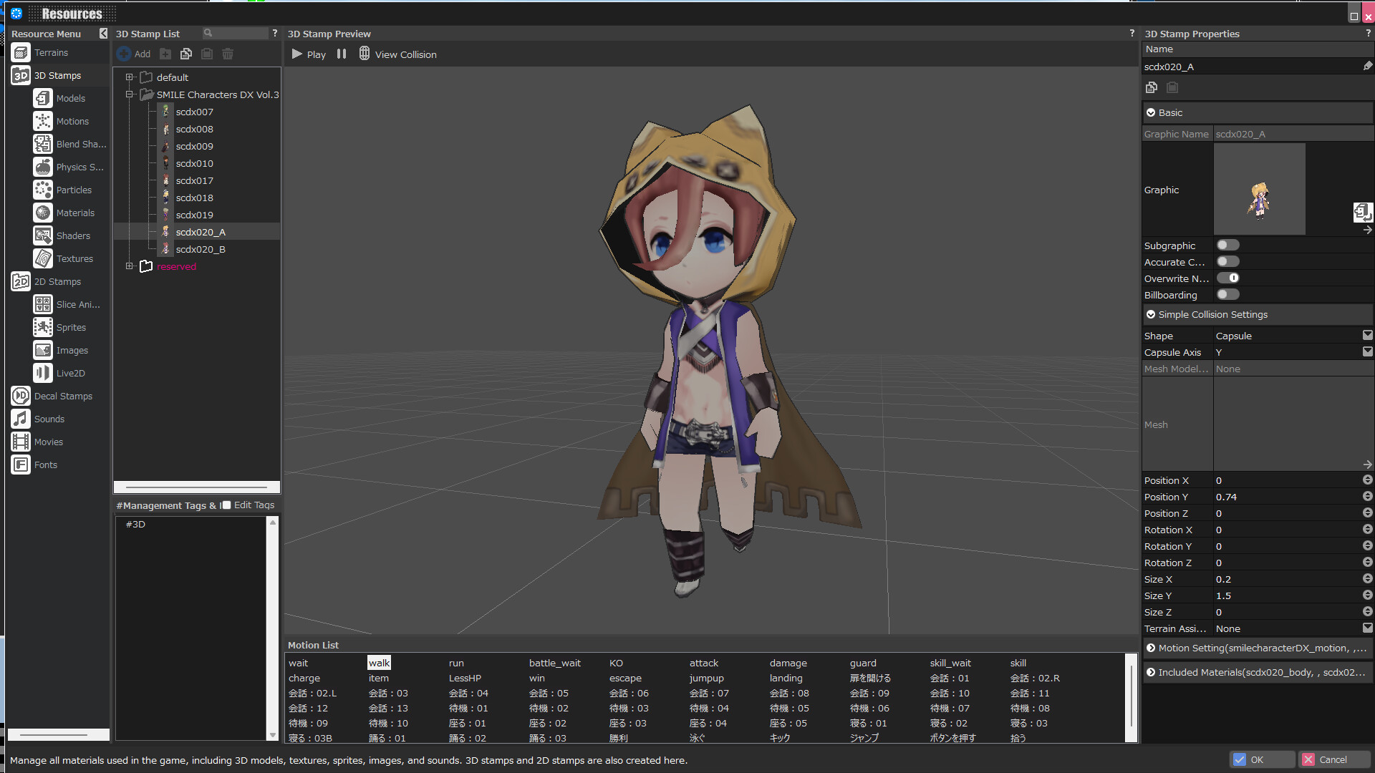This screenshot has height=773, width=1375.
Task: Click the 3D Stamp List search field
Action: coord(235,33)
